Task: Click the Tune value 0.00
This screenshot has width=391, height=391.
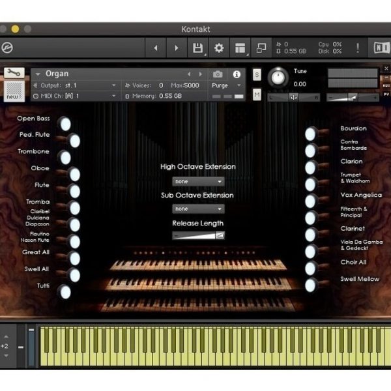Action: click(300, 84)
